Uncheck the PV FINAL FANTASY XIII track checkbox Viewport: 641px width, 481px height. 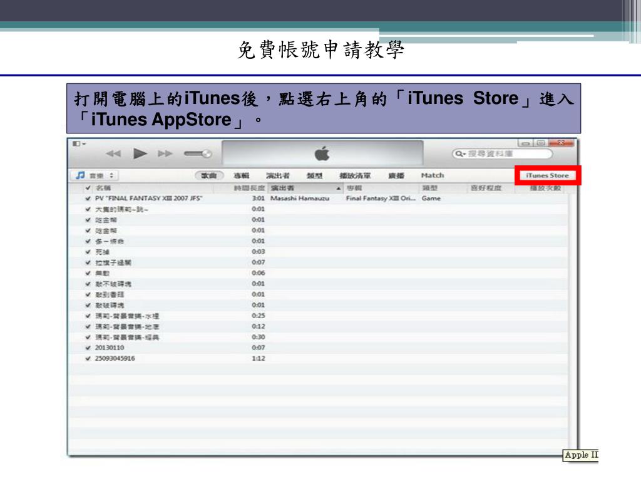tap(88, 199)
